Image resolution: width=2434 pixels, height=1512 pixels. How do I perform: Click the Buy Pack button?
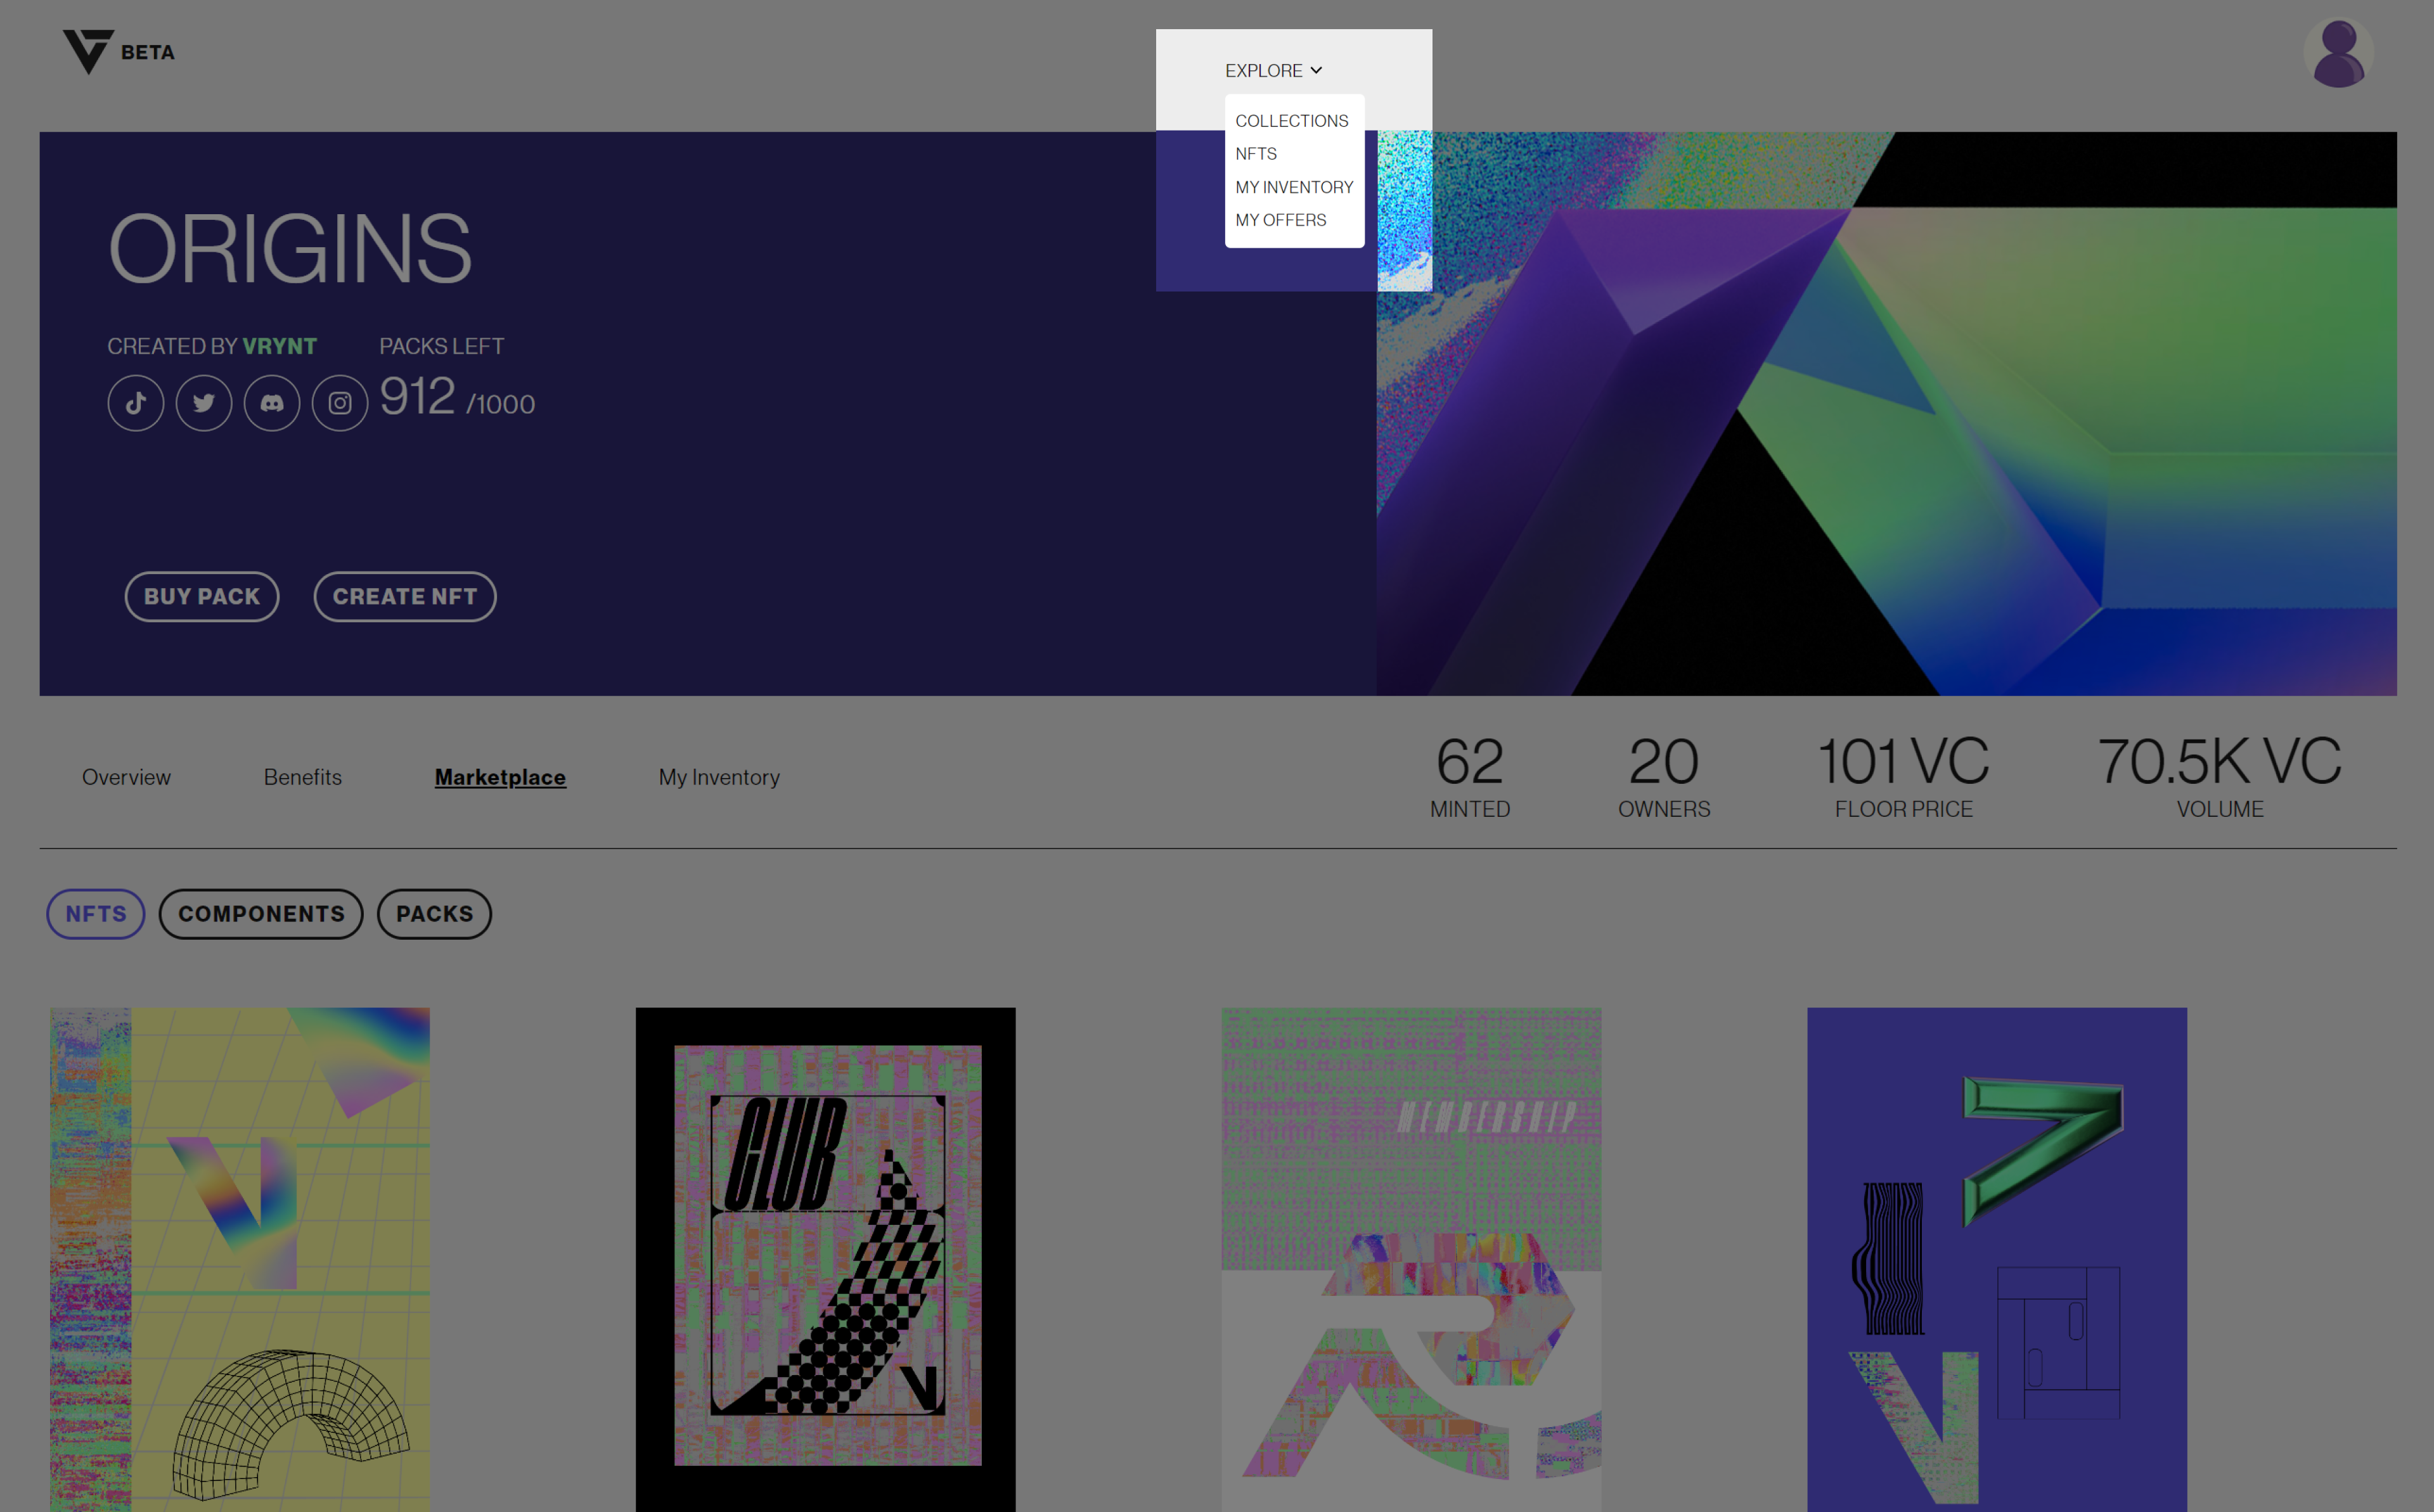click(202, 597)
